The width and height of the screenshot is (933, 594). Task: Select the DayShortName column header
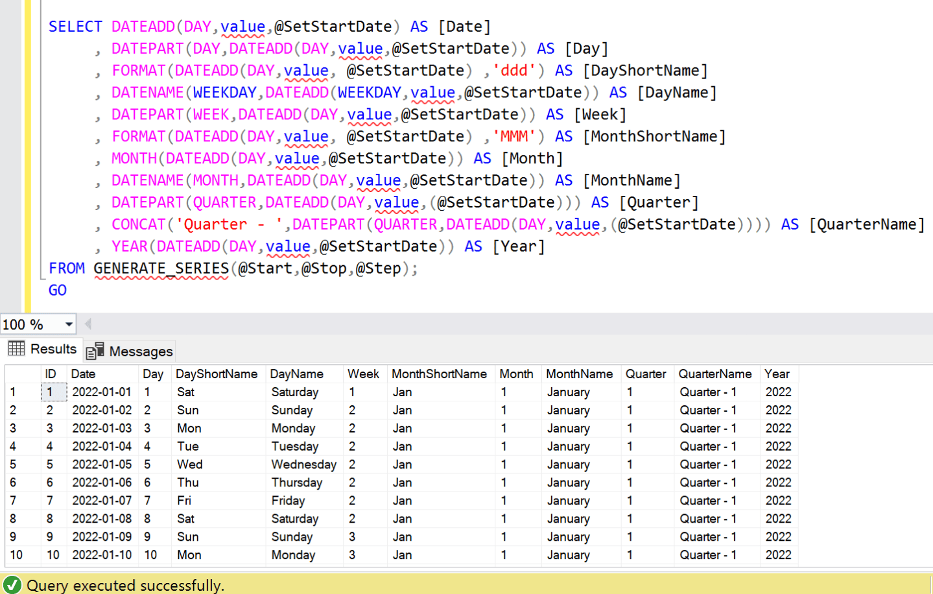[217, 374]
